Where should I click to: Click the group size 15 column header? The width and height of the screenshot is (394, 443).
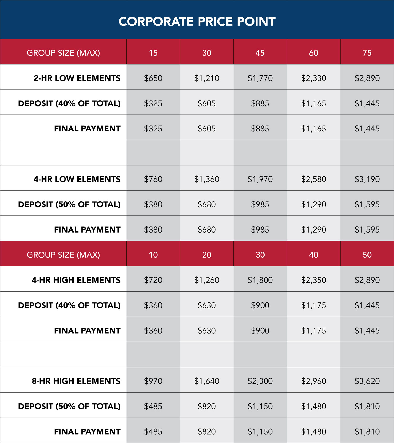pos(153,53)
